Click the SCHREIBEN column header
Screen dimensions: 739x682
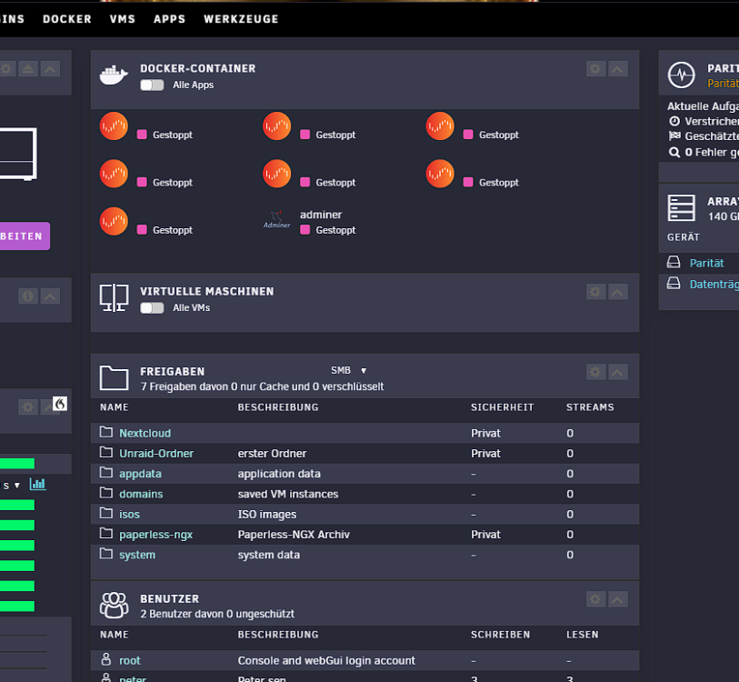click(x=501, y=635)
